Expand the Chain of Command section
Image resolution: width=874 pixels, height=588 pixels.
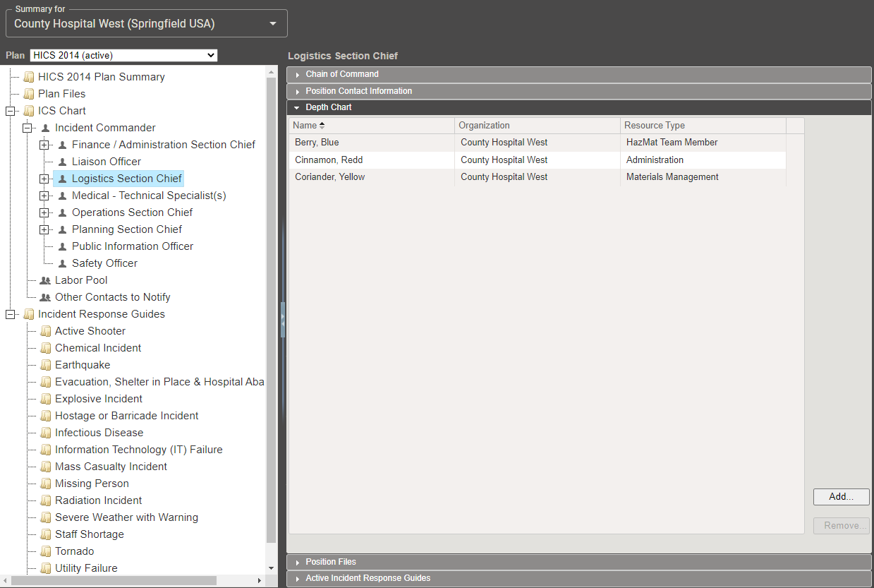[342, 74]
